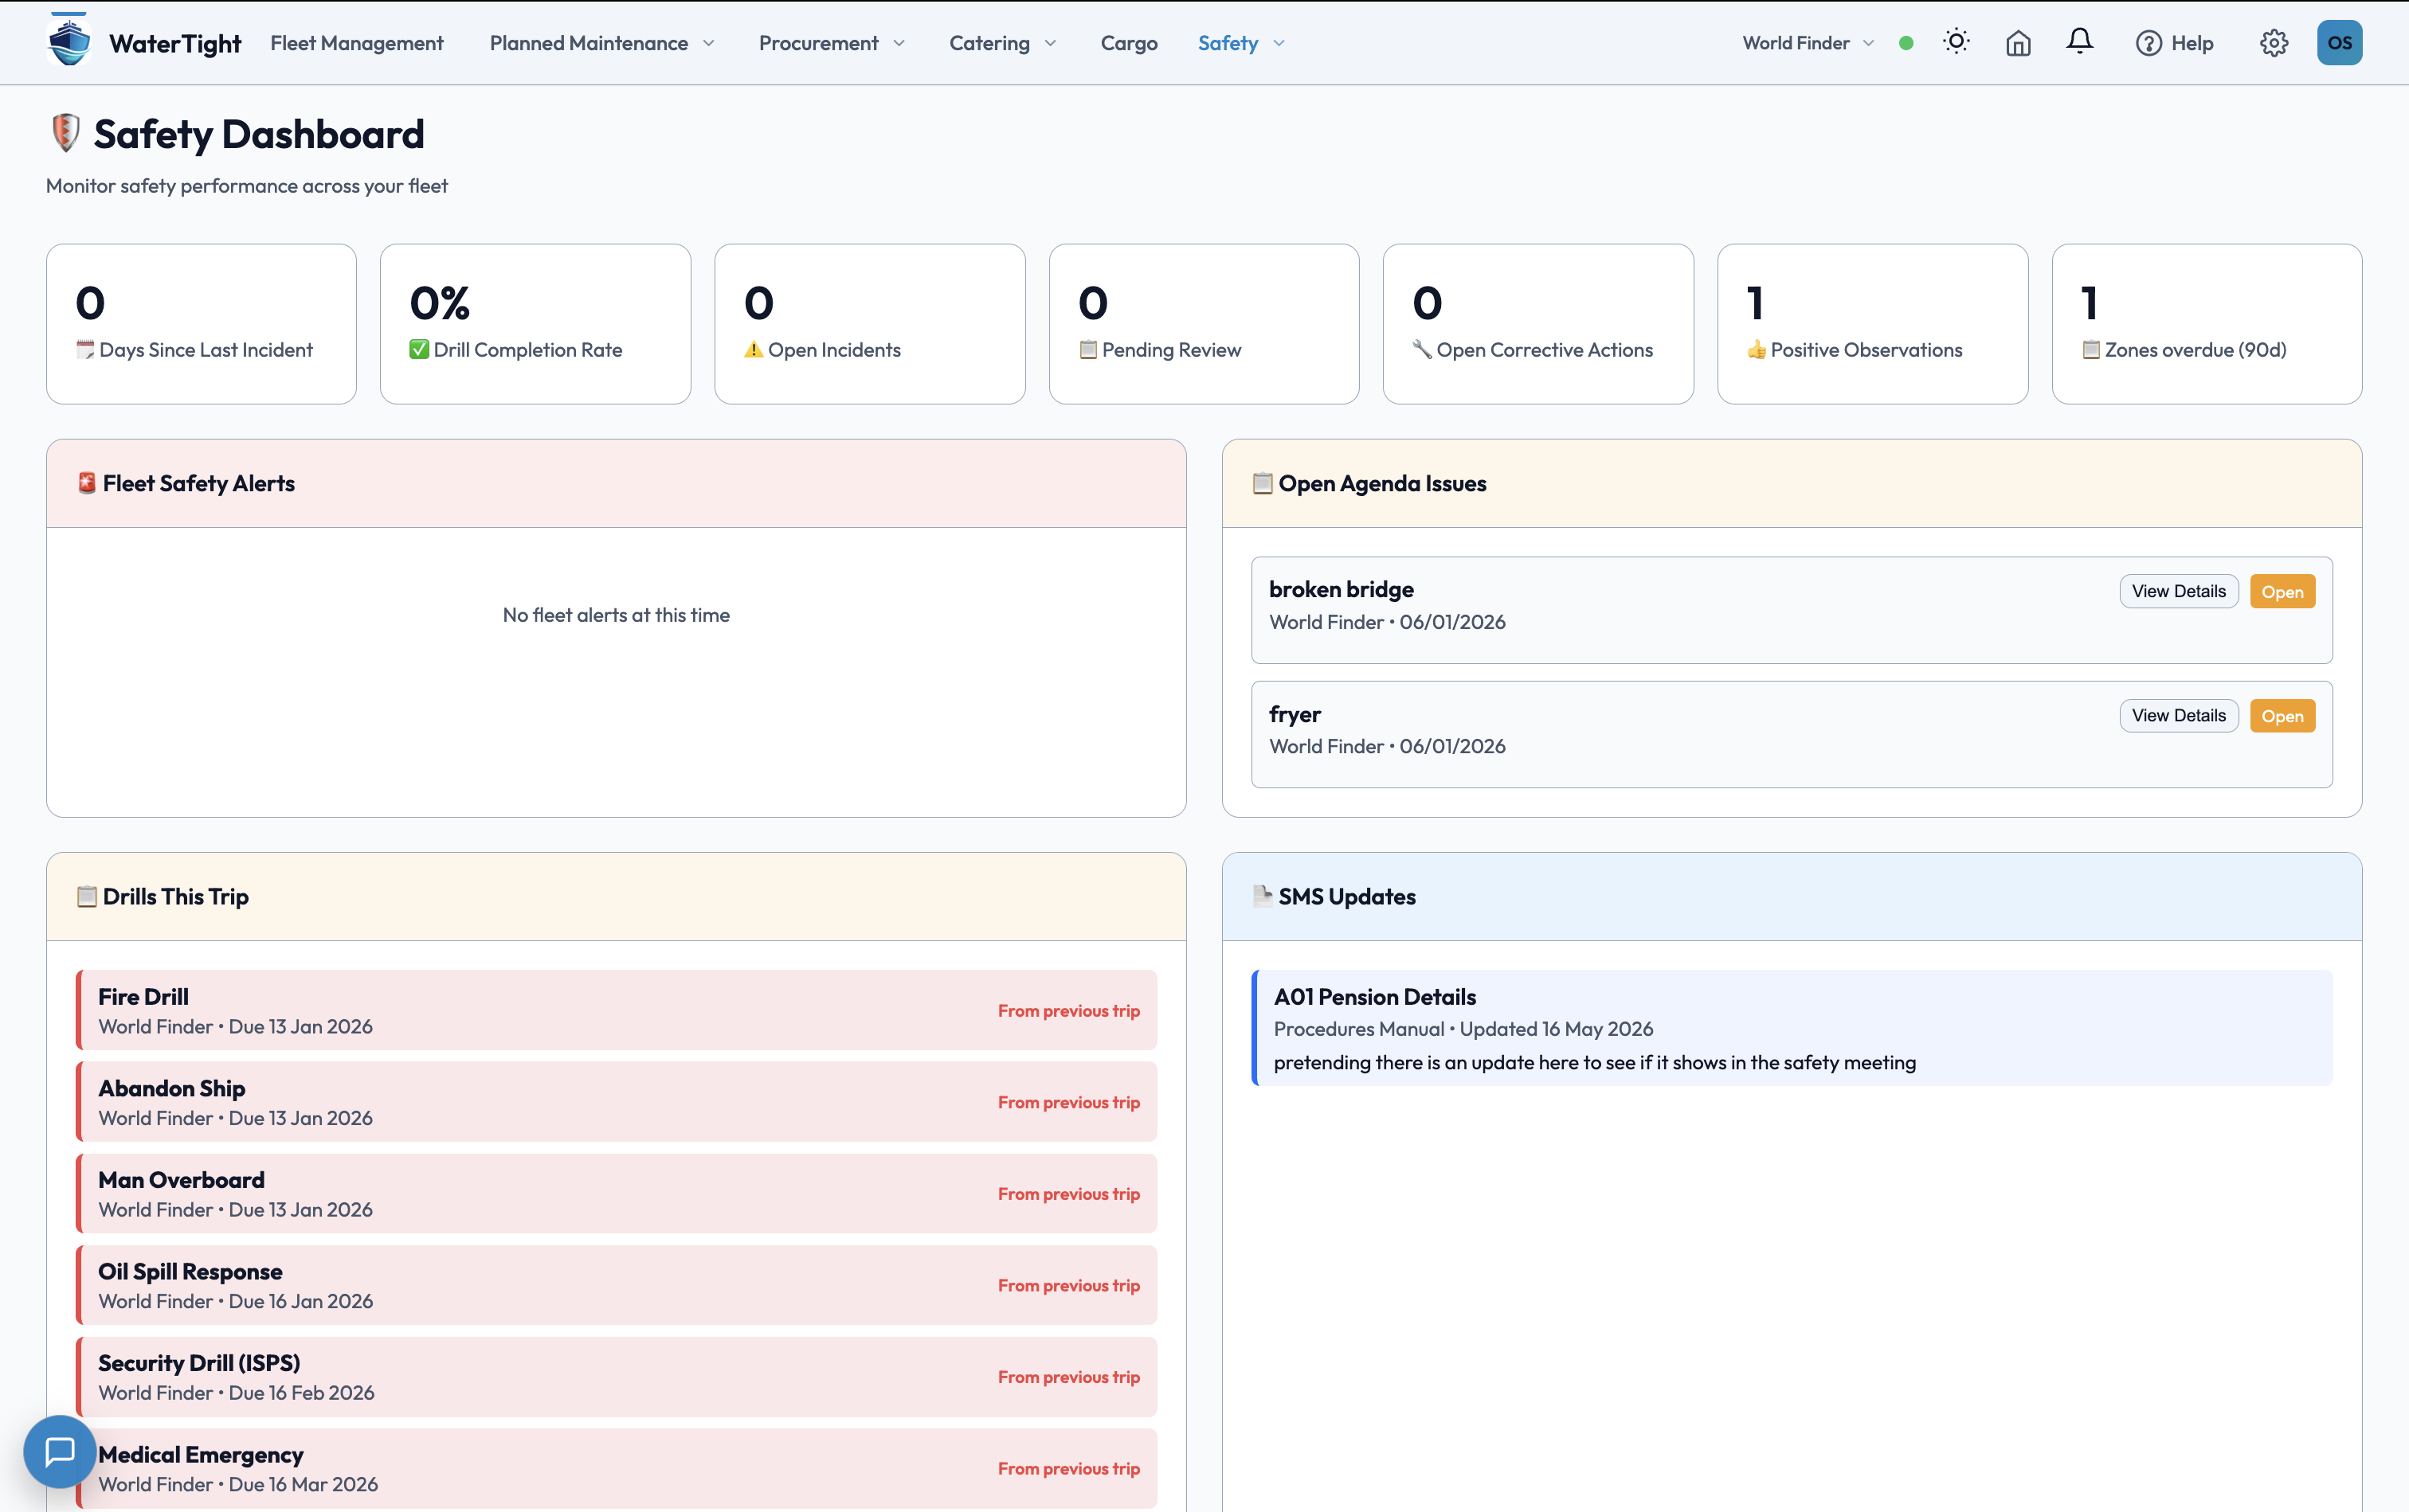
Task: Click the green check icon by Drill Completion Rate
Action: tap(419, 350)
